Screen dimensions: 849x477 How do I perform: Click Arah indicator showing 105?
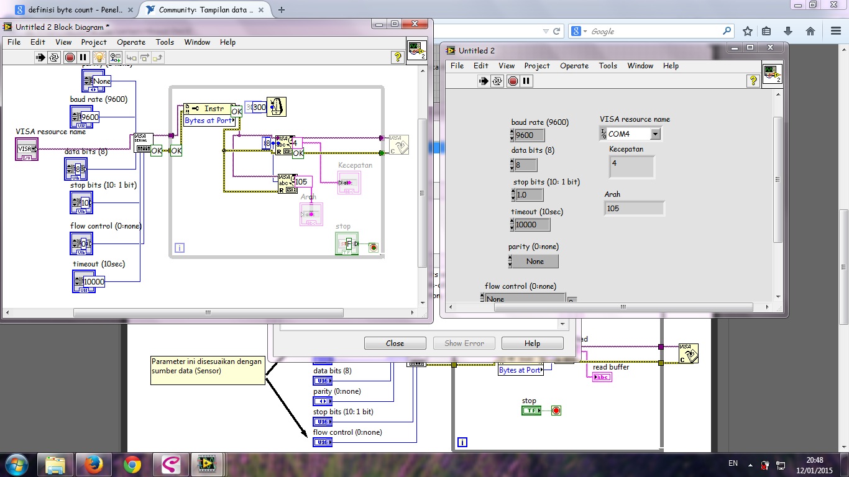635,208
